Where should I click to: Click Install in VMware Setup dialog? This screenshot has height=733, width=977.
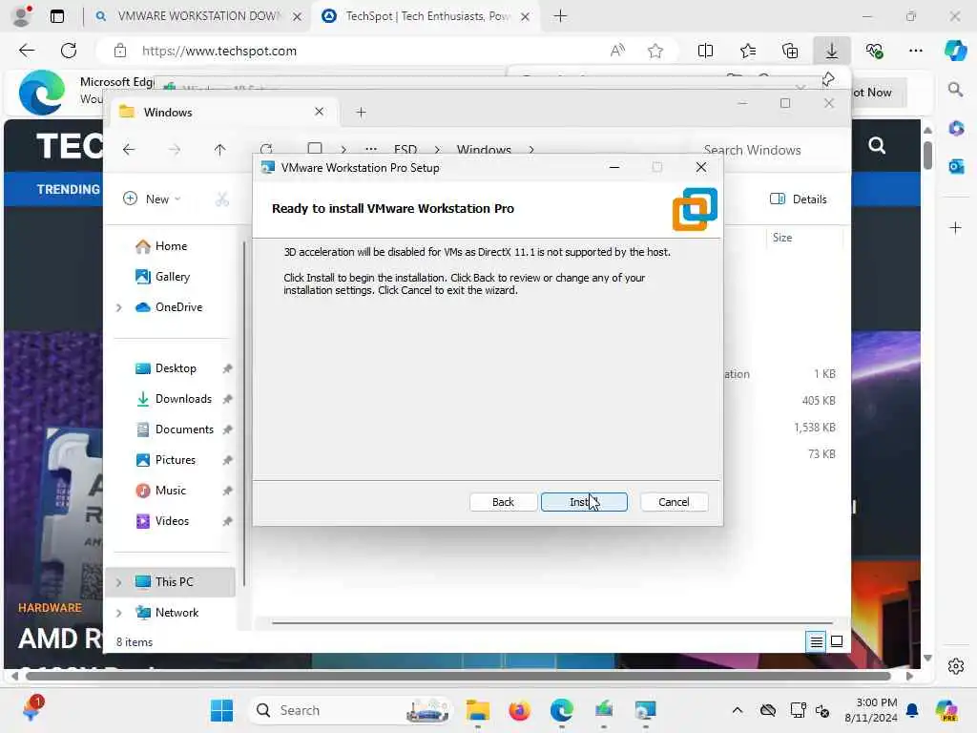point(584,502)
